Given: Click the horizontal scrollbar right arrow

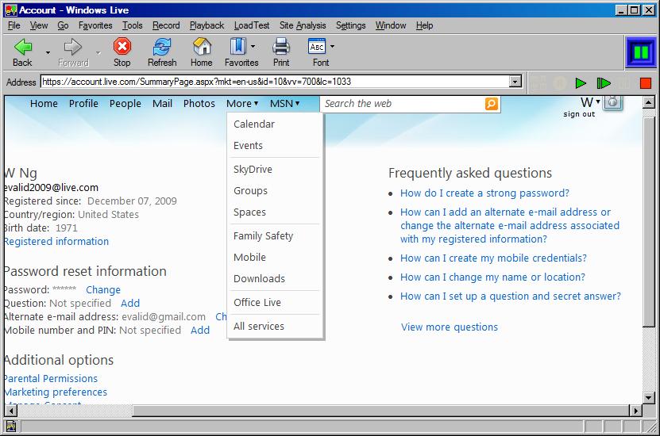Looking at the screenshot, I should click(x=635, y=411).
